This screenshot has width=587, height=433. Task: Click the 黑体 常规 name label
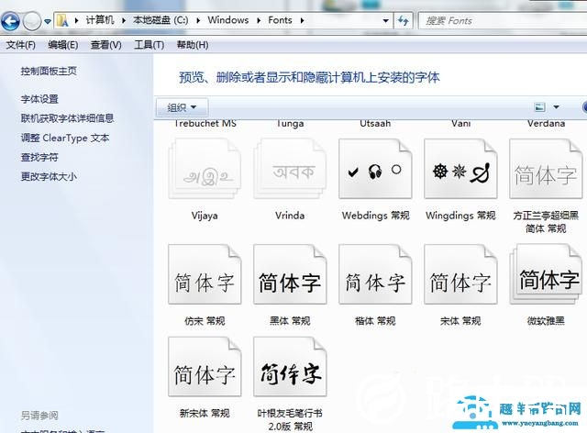point(290,321)
